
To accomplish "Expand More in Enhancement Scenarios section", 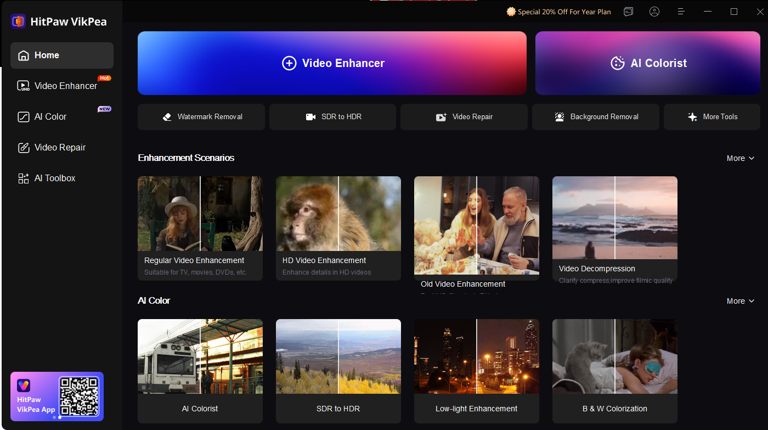I will 740,158.
